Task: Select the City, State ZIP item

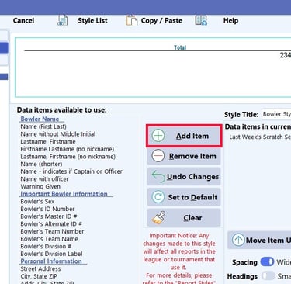Action: (39, 276)
